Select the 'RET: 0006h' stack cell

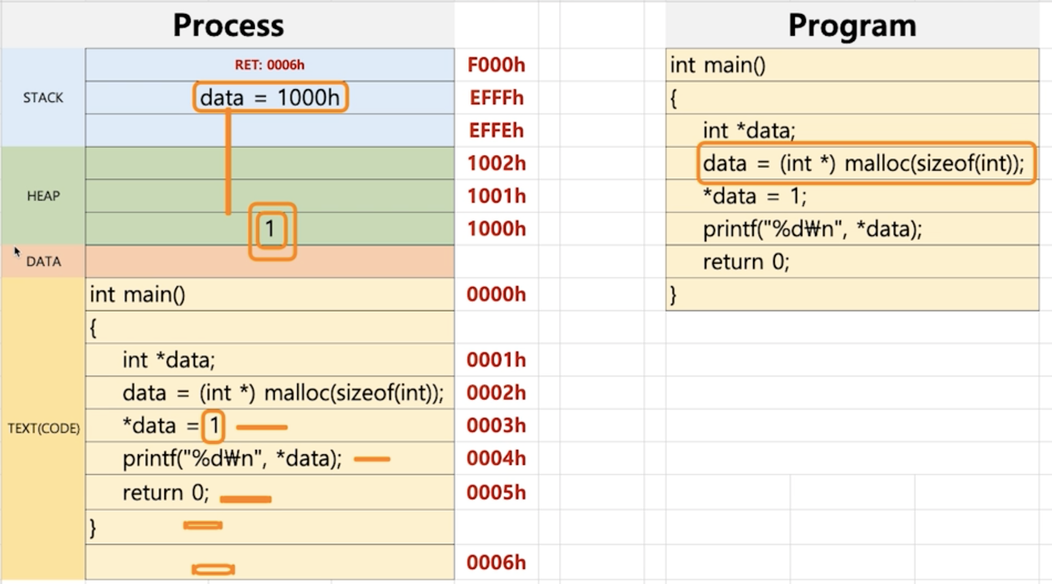pyautogui.click(x=270, y=64)
